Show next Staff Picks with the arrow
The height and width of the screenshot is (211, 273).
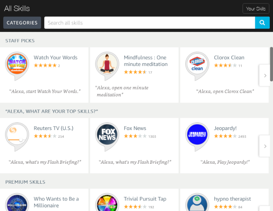point(265,75)
